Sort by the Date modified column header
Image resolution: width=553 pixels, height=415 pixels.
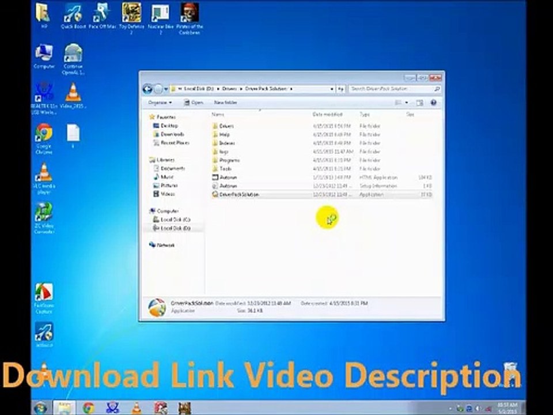point(328,114)
